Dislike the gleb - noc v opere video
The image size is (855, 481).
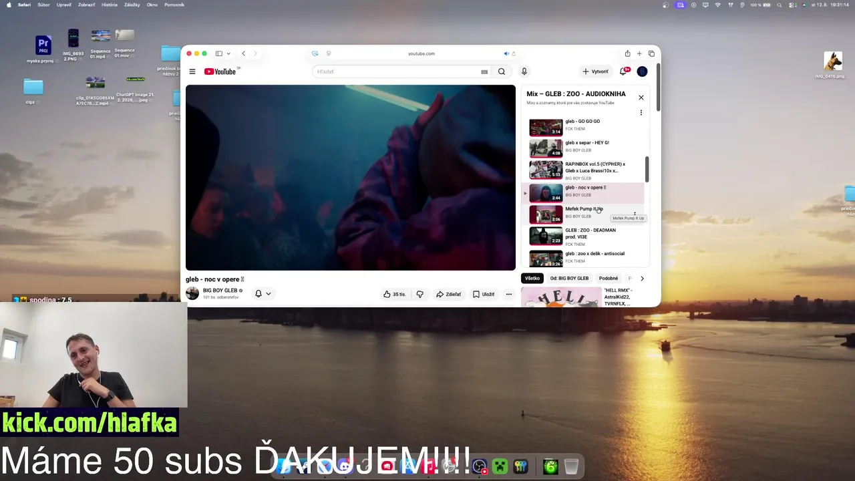pyautogui.click(x=419, y=294)
